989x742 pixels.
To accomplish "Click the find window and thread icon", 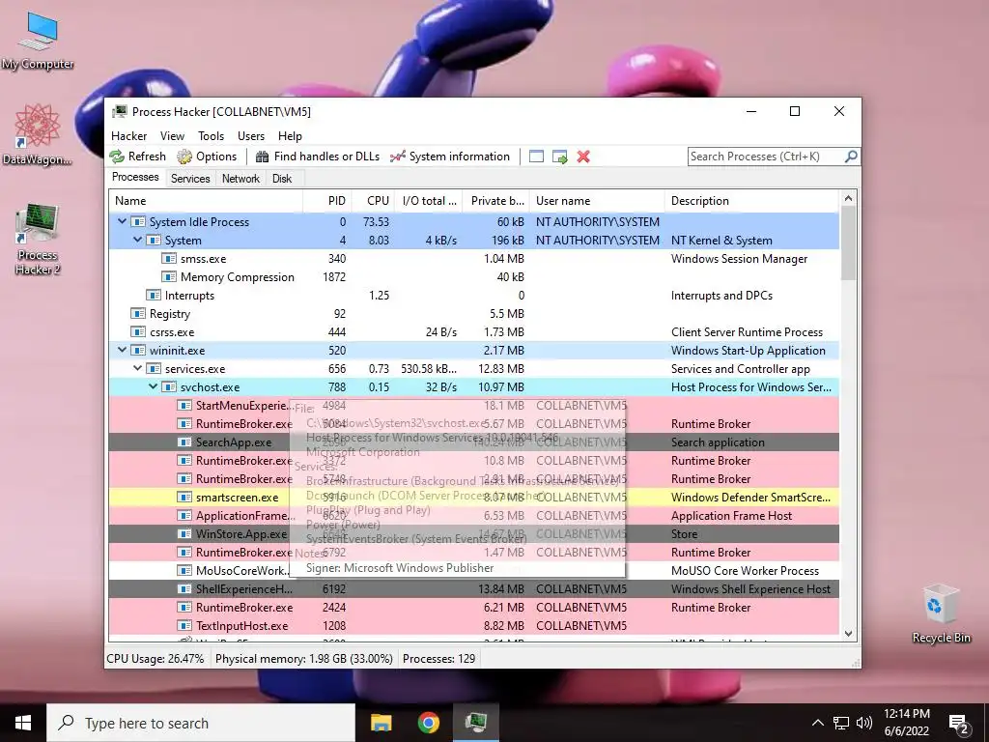I will 559,157.
